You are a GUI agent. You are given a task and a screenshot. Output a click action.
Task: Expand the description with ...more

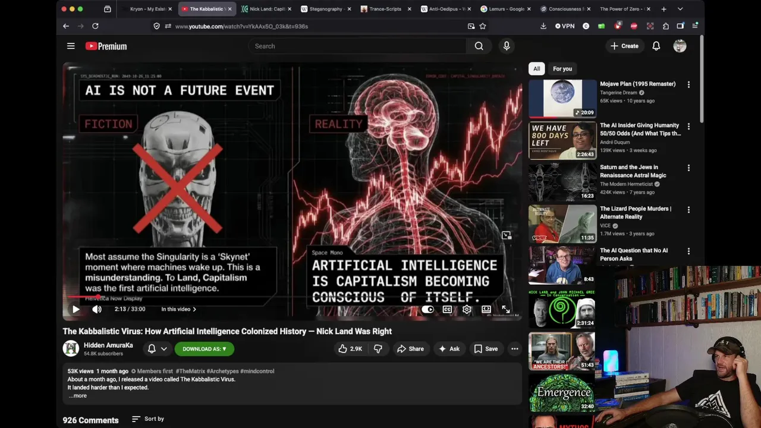[77, 396]
